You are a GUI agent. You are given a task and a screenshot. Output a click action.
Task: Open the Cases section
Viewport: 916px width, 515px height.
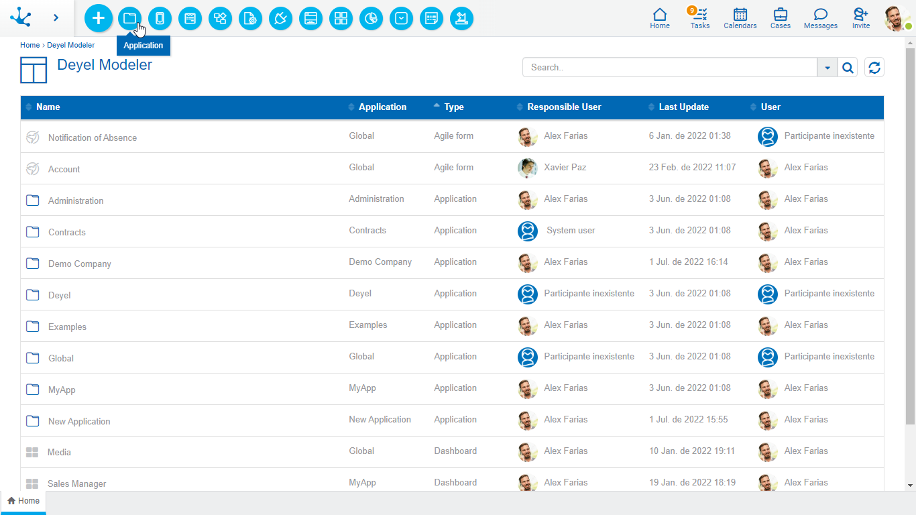781,18
